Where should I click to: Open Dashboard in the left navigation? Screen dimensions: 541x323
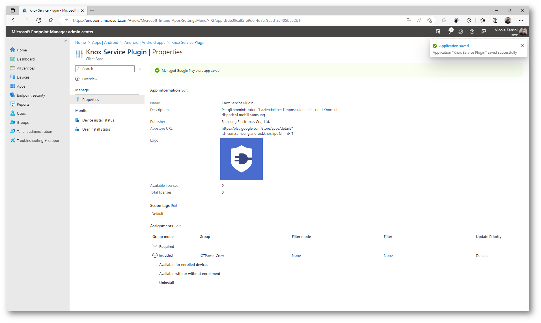tap(22, 59)
